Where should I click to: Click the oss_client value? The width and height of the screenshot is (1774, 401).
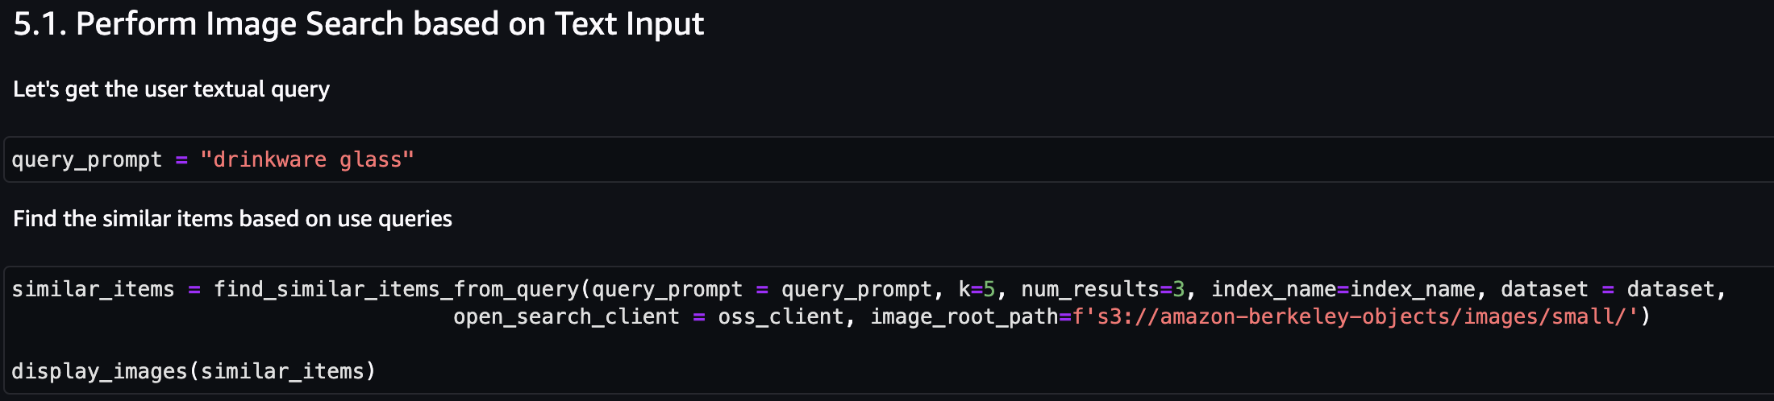(781, 316)
